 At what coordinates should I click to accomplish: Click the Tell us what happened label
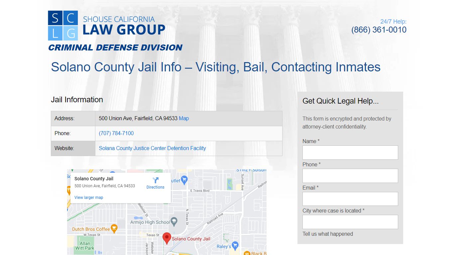(328, 234)
